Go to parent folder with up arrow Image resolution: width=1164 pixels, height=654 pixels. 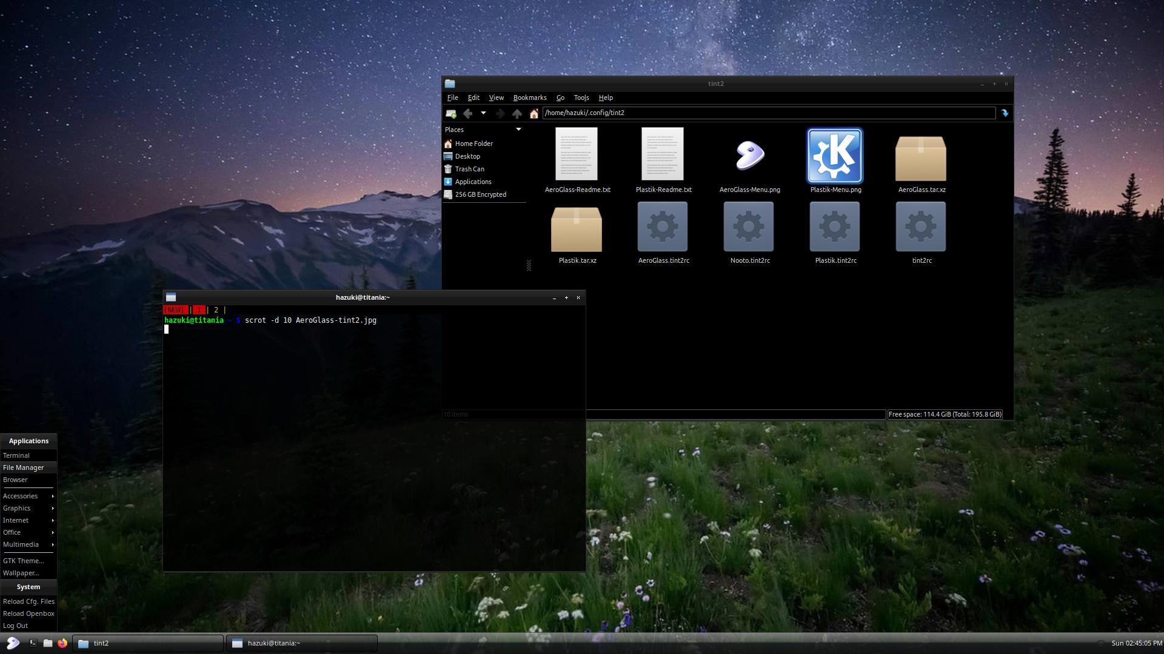pos(517,113)
